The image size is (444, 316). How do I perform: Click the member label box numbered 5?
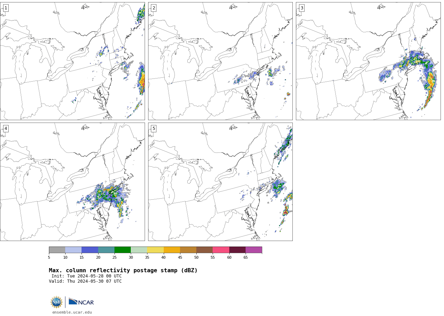click(154, 128)
